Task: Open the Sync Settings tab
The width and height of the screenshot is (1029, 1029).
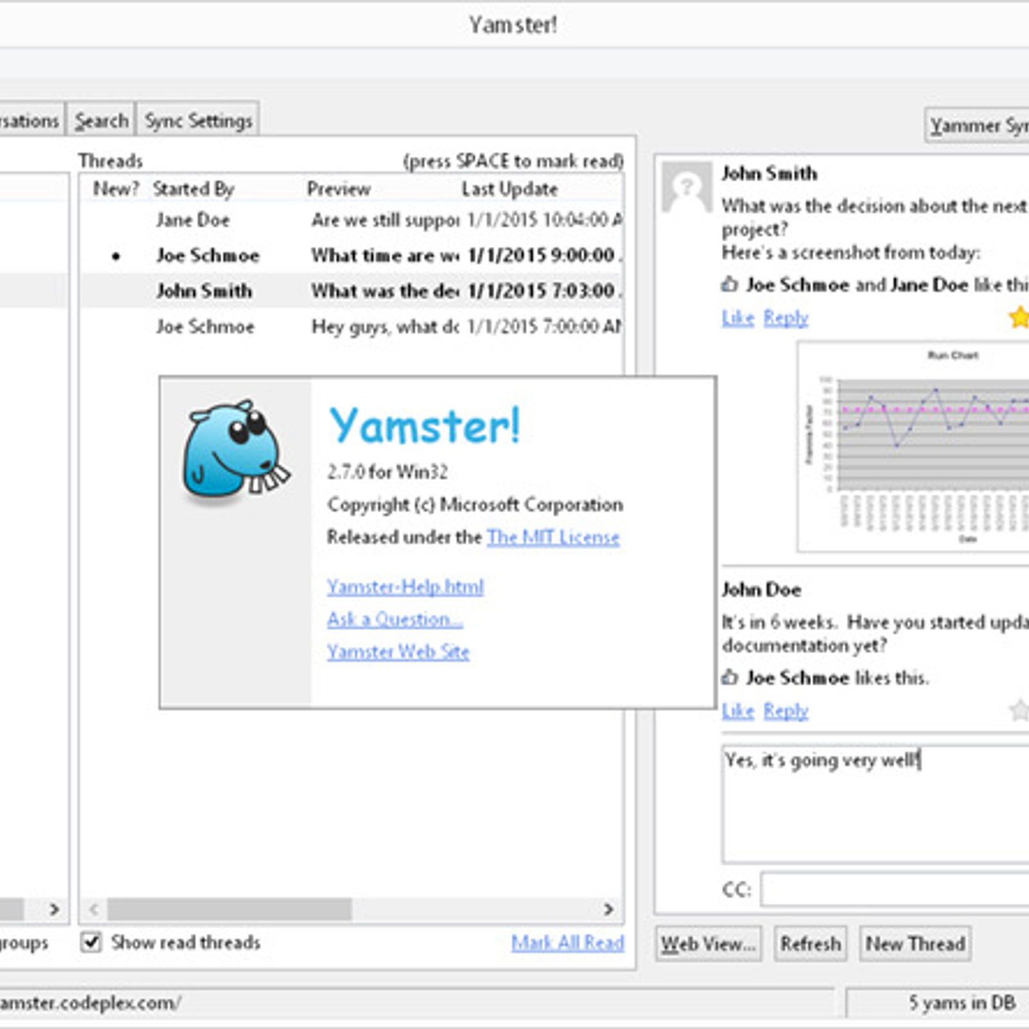Action: [x=198, y=120]
